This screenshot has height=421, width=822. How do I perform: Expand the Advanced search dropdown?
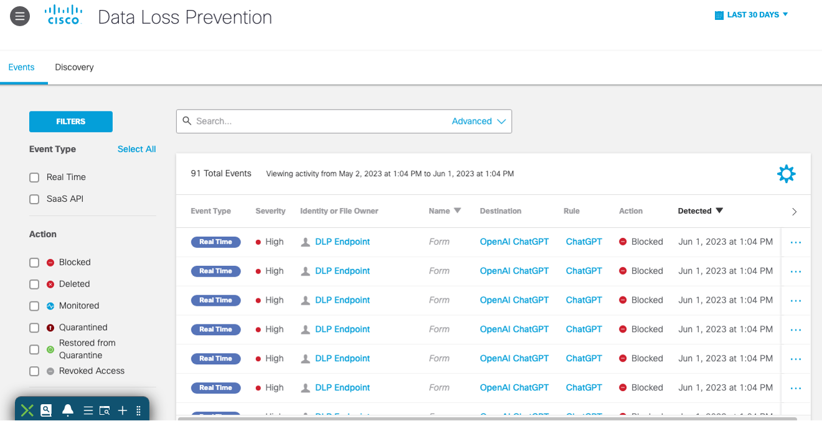[479, 121]
